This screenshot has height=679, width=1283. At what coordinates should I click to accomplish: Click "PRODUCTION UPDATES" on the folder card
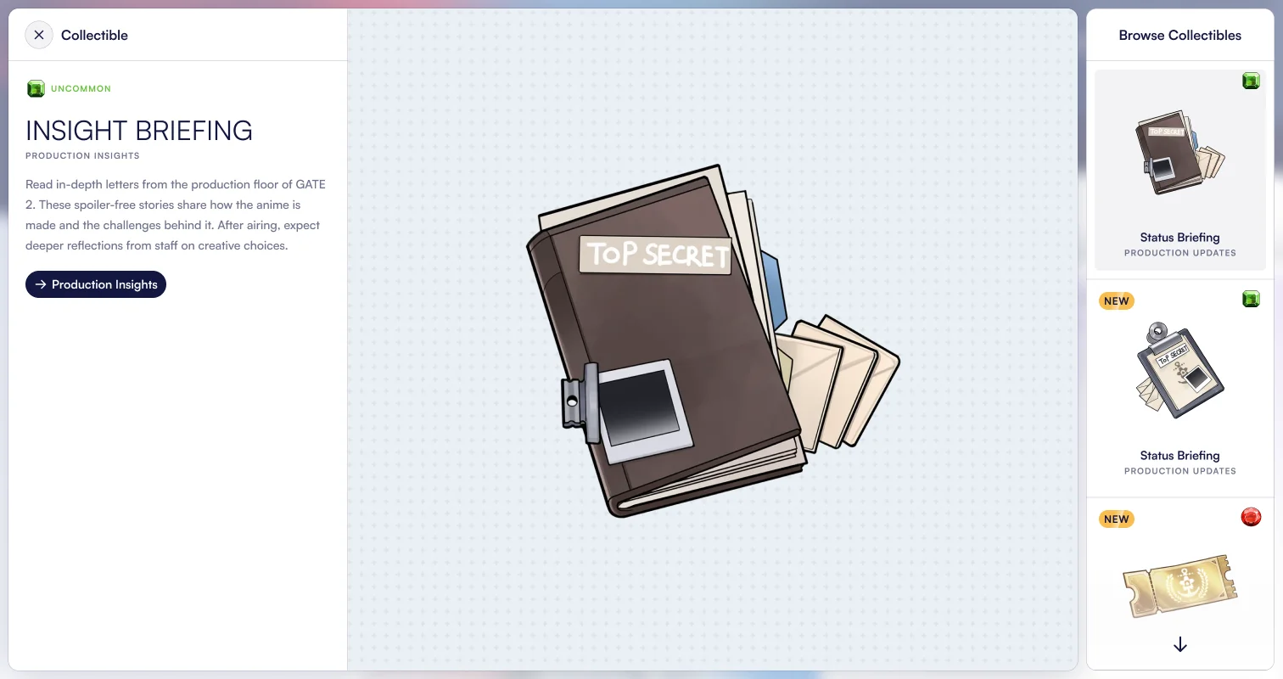tap(1180, 253)
